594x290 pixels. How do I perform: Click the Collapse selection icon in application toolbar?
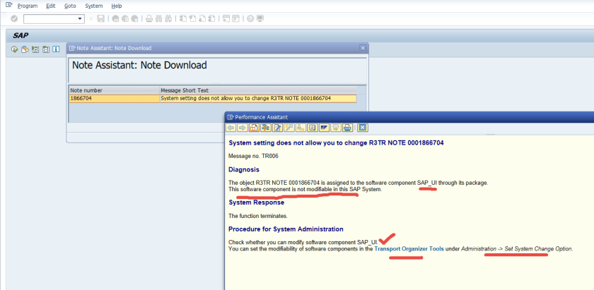(46, 49)
